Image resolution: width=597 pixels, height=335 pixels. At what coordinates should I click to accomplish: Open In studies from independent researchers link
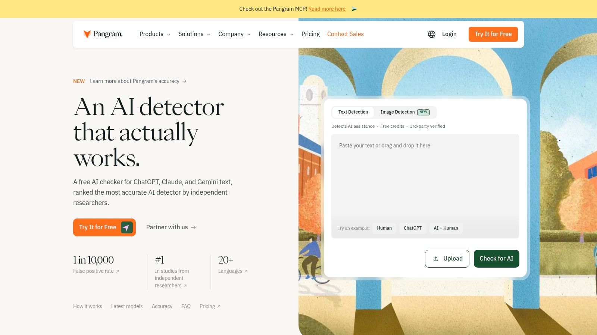point(172,278)
